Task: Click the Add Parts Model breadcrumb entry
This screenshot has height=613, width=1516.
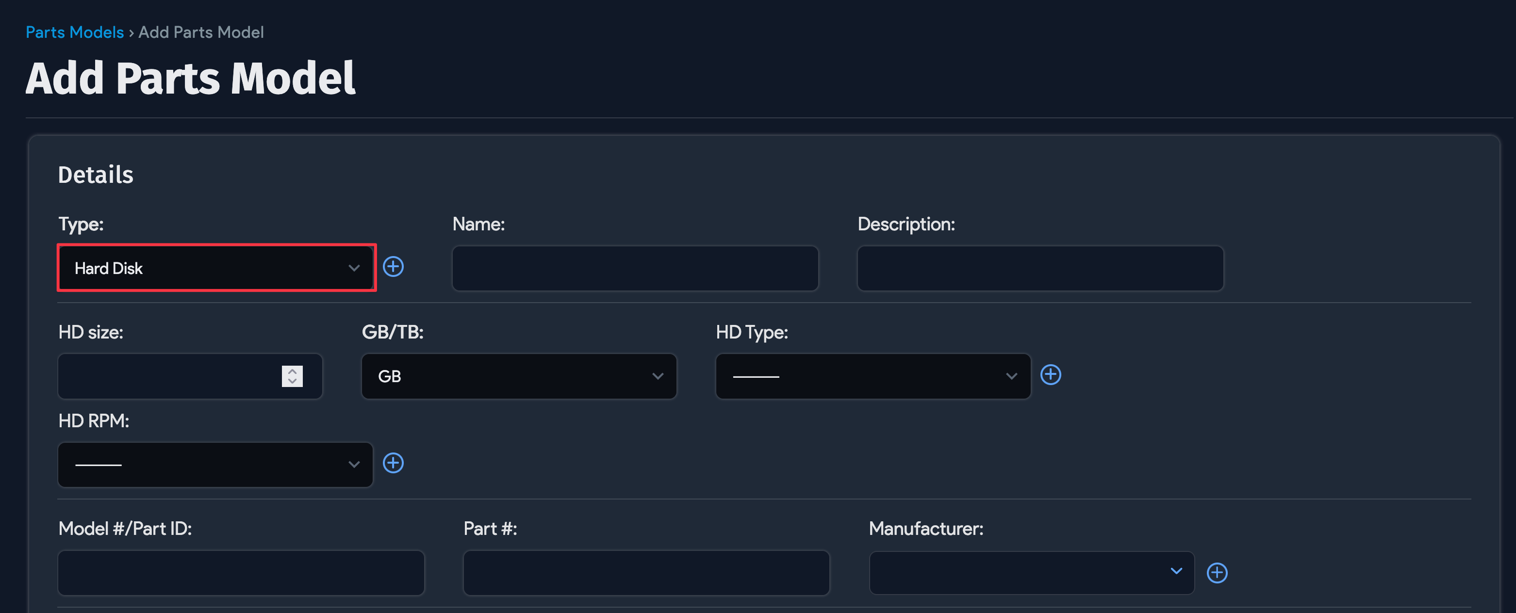Action: (201, 32)
